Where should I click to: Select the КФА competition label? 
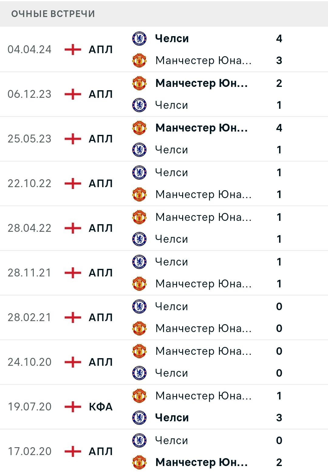[x=101, y=407]
